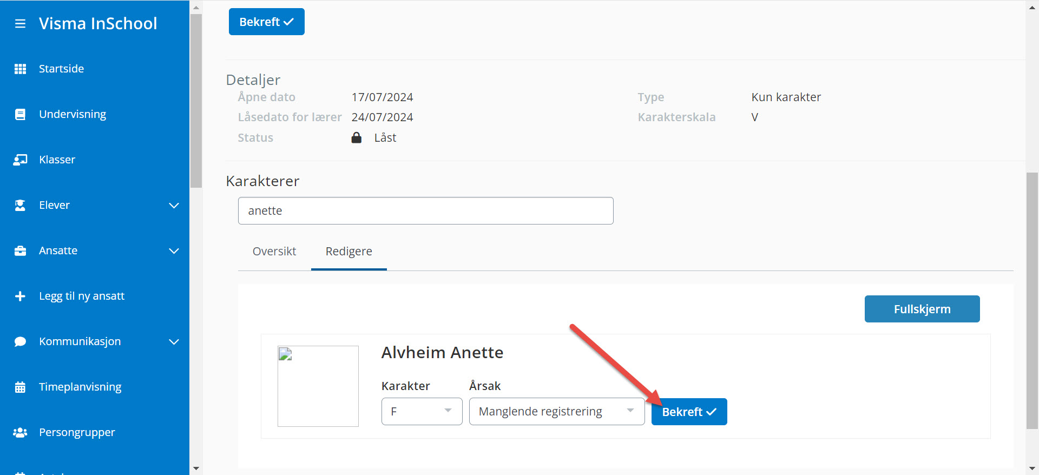Image resolution: width=1039 pixels, height=475 pixels.
Task: Expand the Ansatte submenu chevron
Action: click(x=174, y=251)
